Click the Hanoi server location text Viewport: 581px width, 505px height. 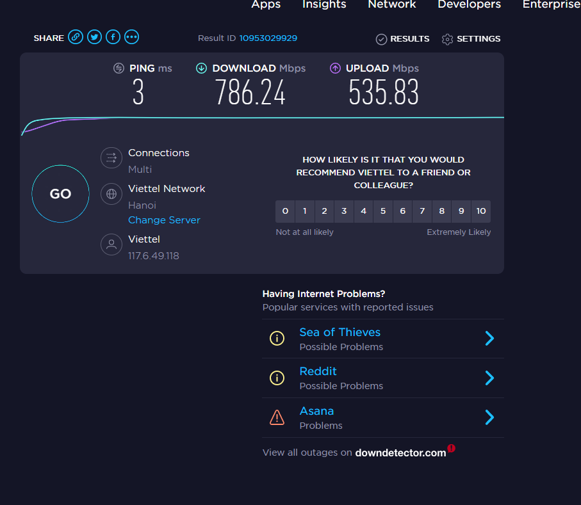[142, 205]
